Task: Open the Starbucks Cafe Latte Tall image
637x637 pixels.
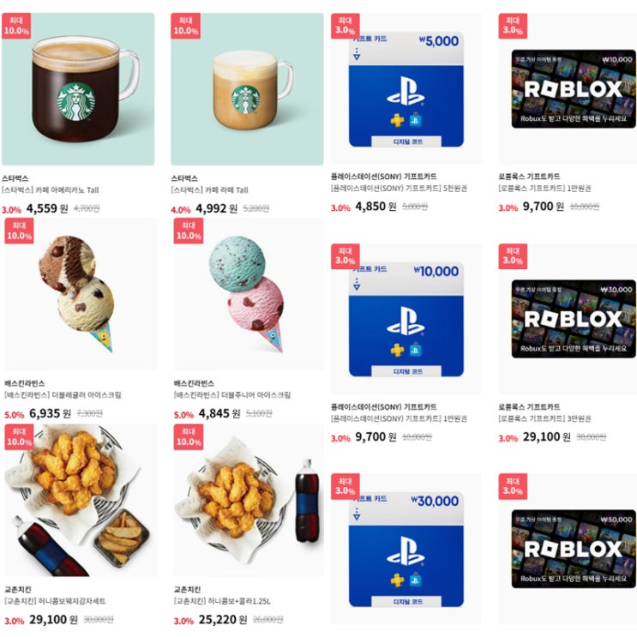Action: (x=247, y=89)
